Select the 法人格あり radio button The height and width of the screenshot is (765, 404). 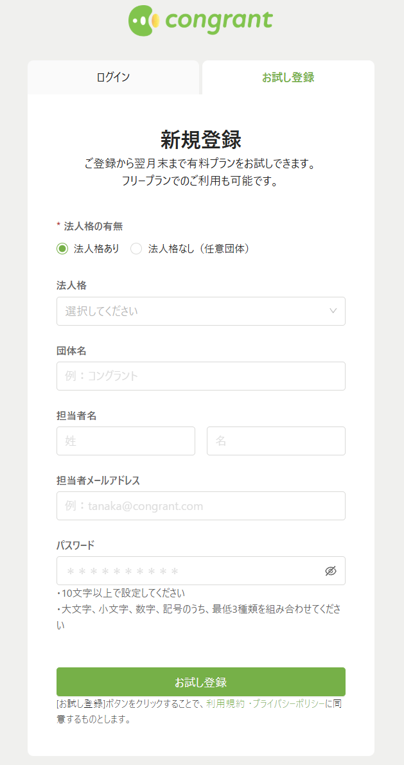(x=62, y=249)
